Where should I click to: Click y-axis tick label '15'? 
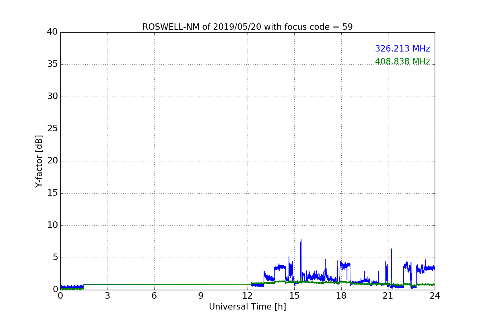[x=52, y=193]
